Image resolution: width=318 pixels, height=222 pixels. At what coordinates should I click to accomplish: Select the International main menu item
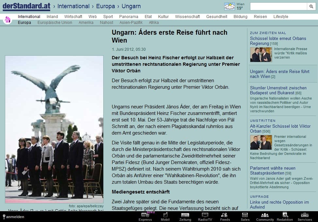click(29, 17)
